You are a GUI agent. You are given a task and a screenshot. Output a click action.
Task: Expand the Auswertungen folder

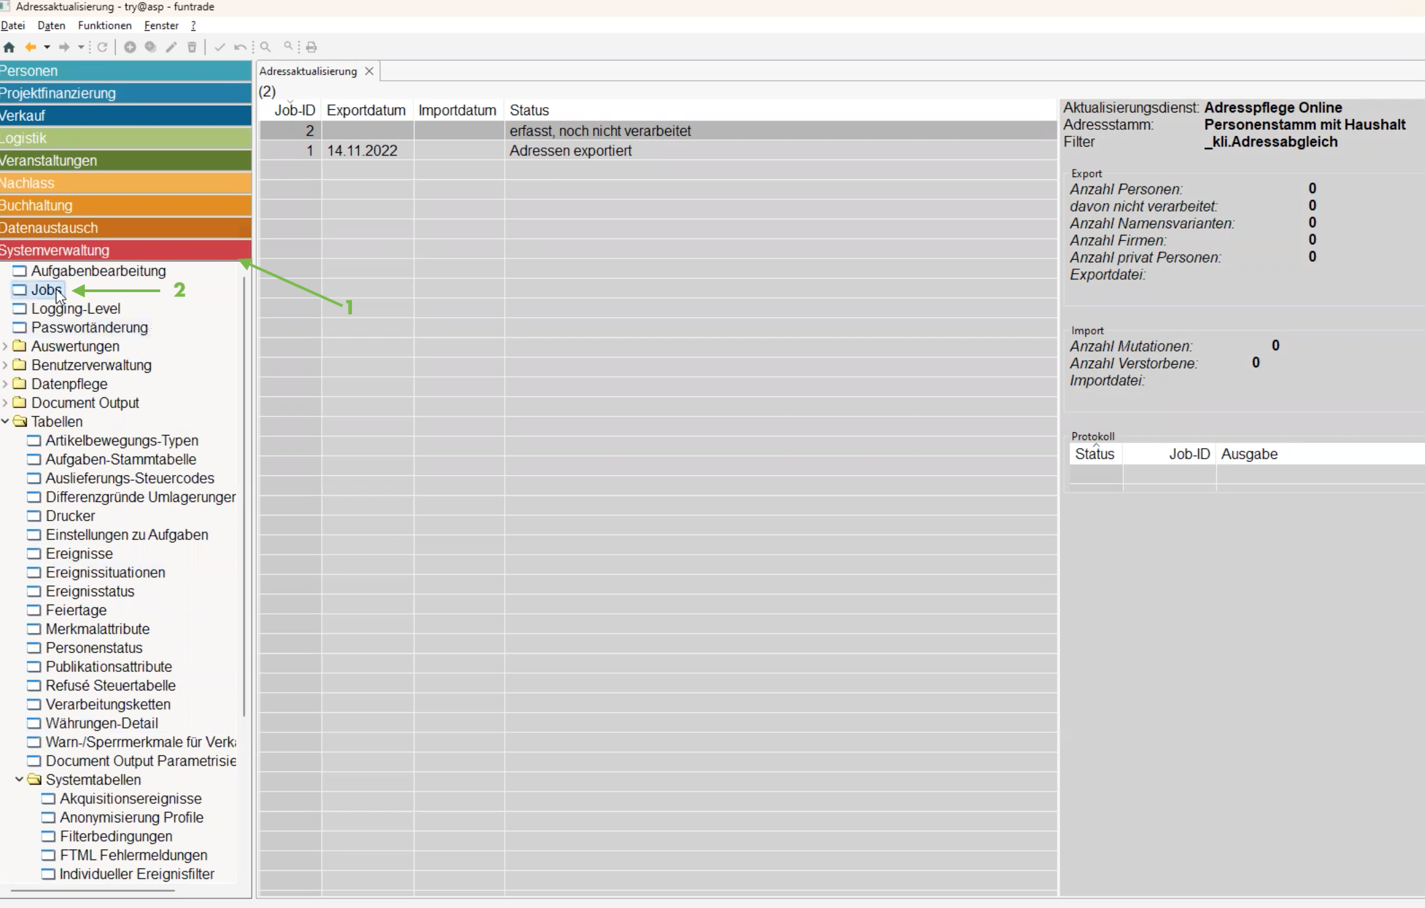click(x=5, y=346)
